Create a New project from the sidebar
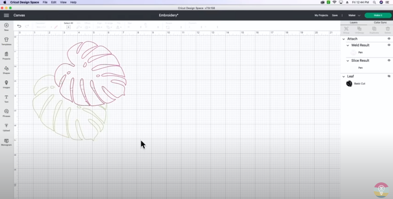 [x=6, y=27]
